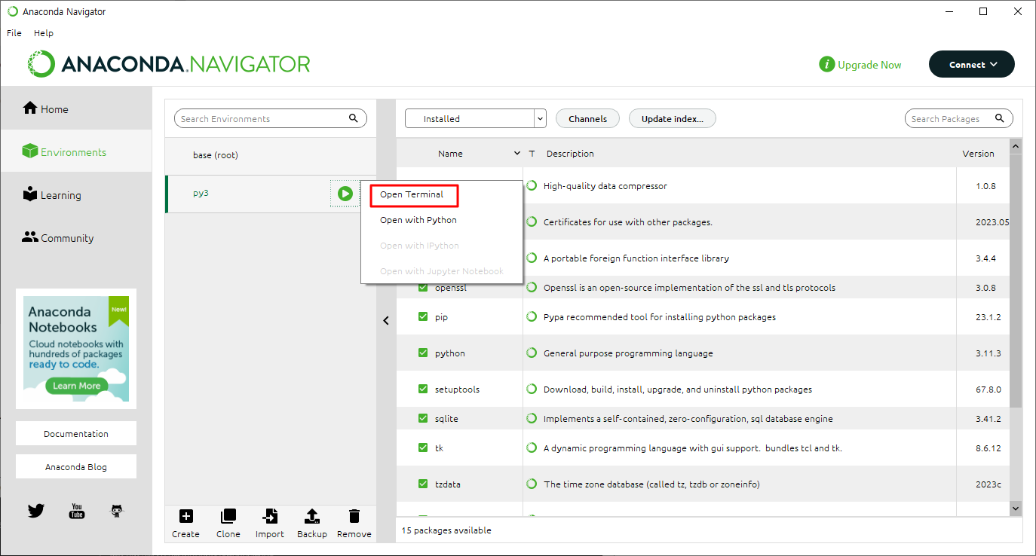
Task: Click the "High-quality data compressor" description
Action: [605, 186]
